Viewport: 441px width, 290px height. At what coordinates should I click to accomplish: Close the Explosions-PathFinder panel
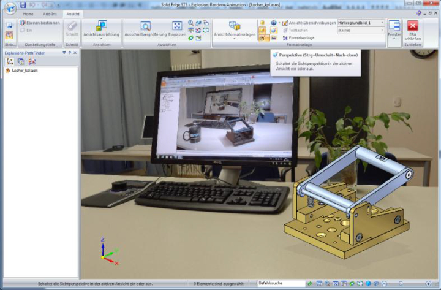pyautogui.click(x=75, y=53)
